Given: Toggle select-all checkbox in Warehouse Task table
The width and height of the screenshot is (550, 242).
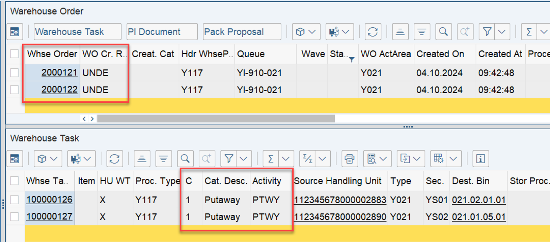Looking at the screenshot, I should [15, 181].
